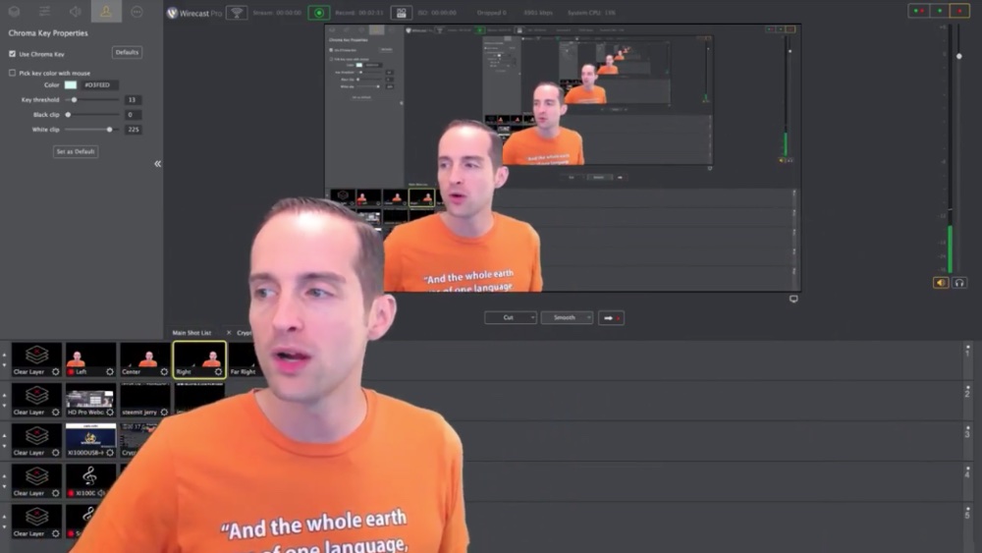
Task: Open gear on layer 1 Clear Layer
Action: pyautogui.click(x=56, y=372)
